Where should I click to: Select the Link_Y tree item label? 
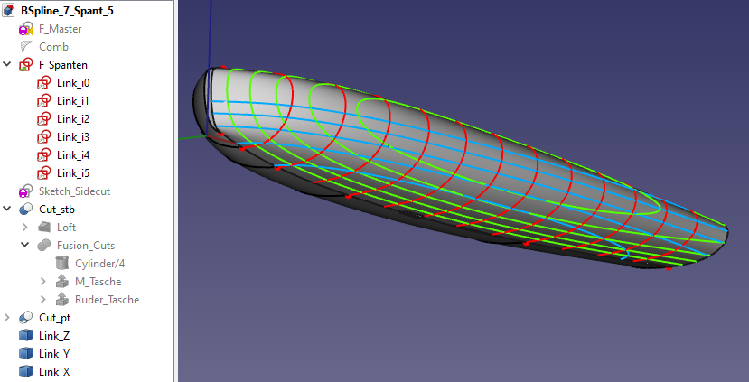pyautogui.click(x=55, y=354)
